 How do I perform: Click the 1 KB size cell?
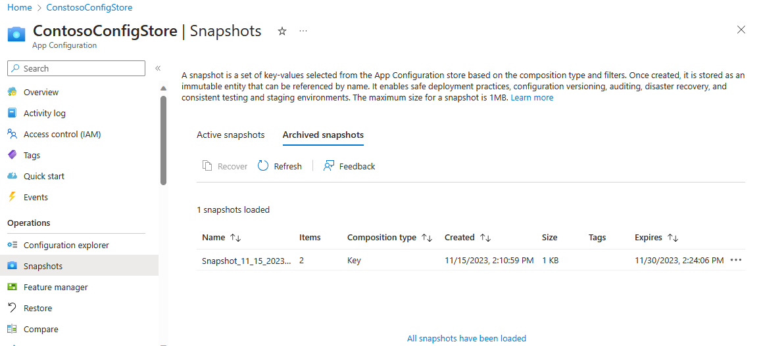point(551,260)
